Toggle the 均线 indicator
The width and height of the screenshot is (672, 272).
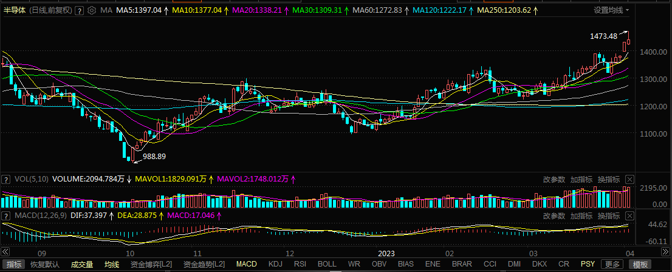112,264
